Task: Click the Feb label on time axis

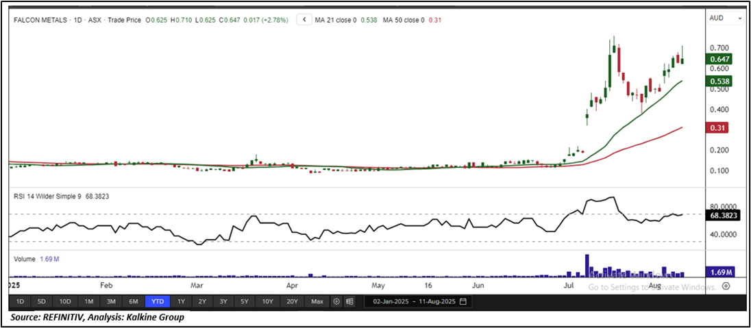Action: [106, 286]
